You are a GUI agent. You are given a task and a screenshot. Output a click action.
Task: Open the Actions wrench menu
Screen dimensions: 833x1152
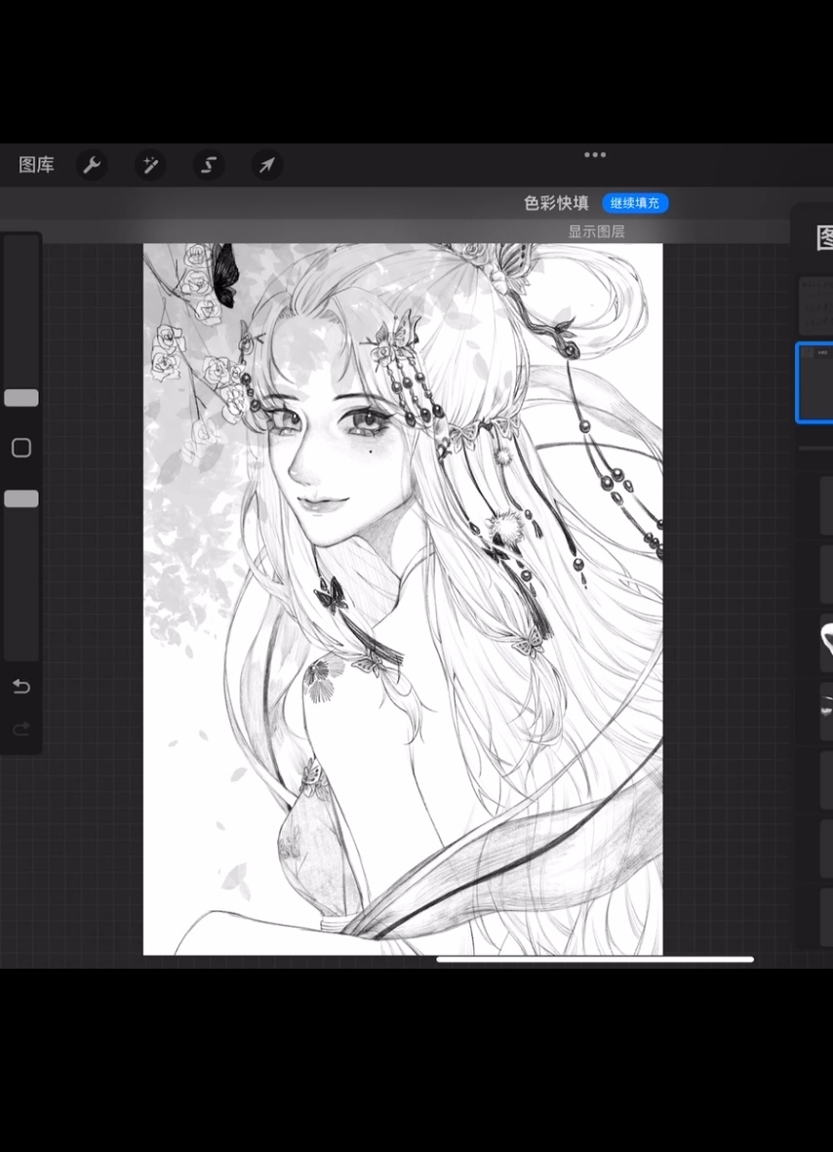(x=92, y=165)
